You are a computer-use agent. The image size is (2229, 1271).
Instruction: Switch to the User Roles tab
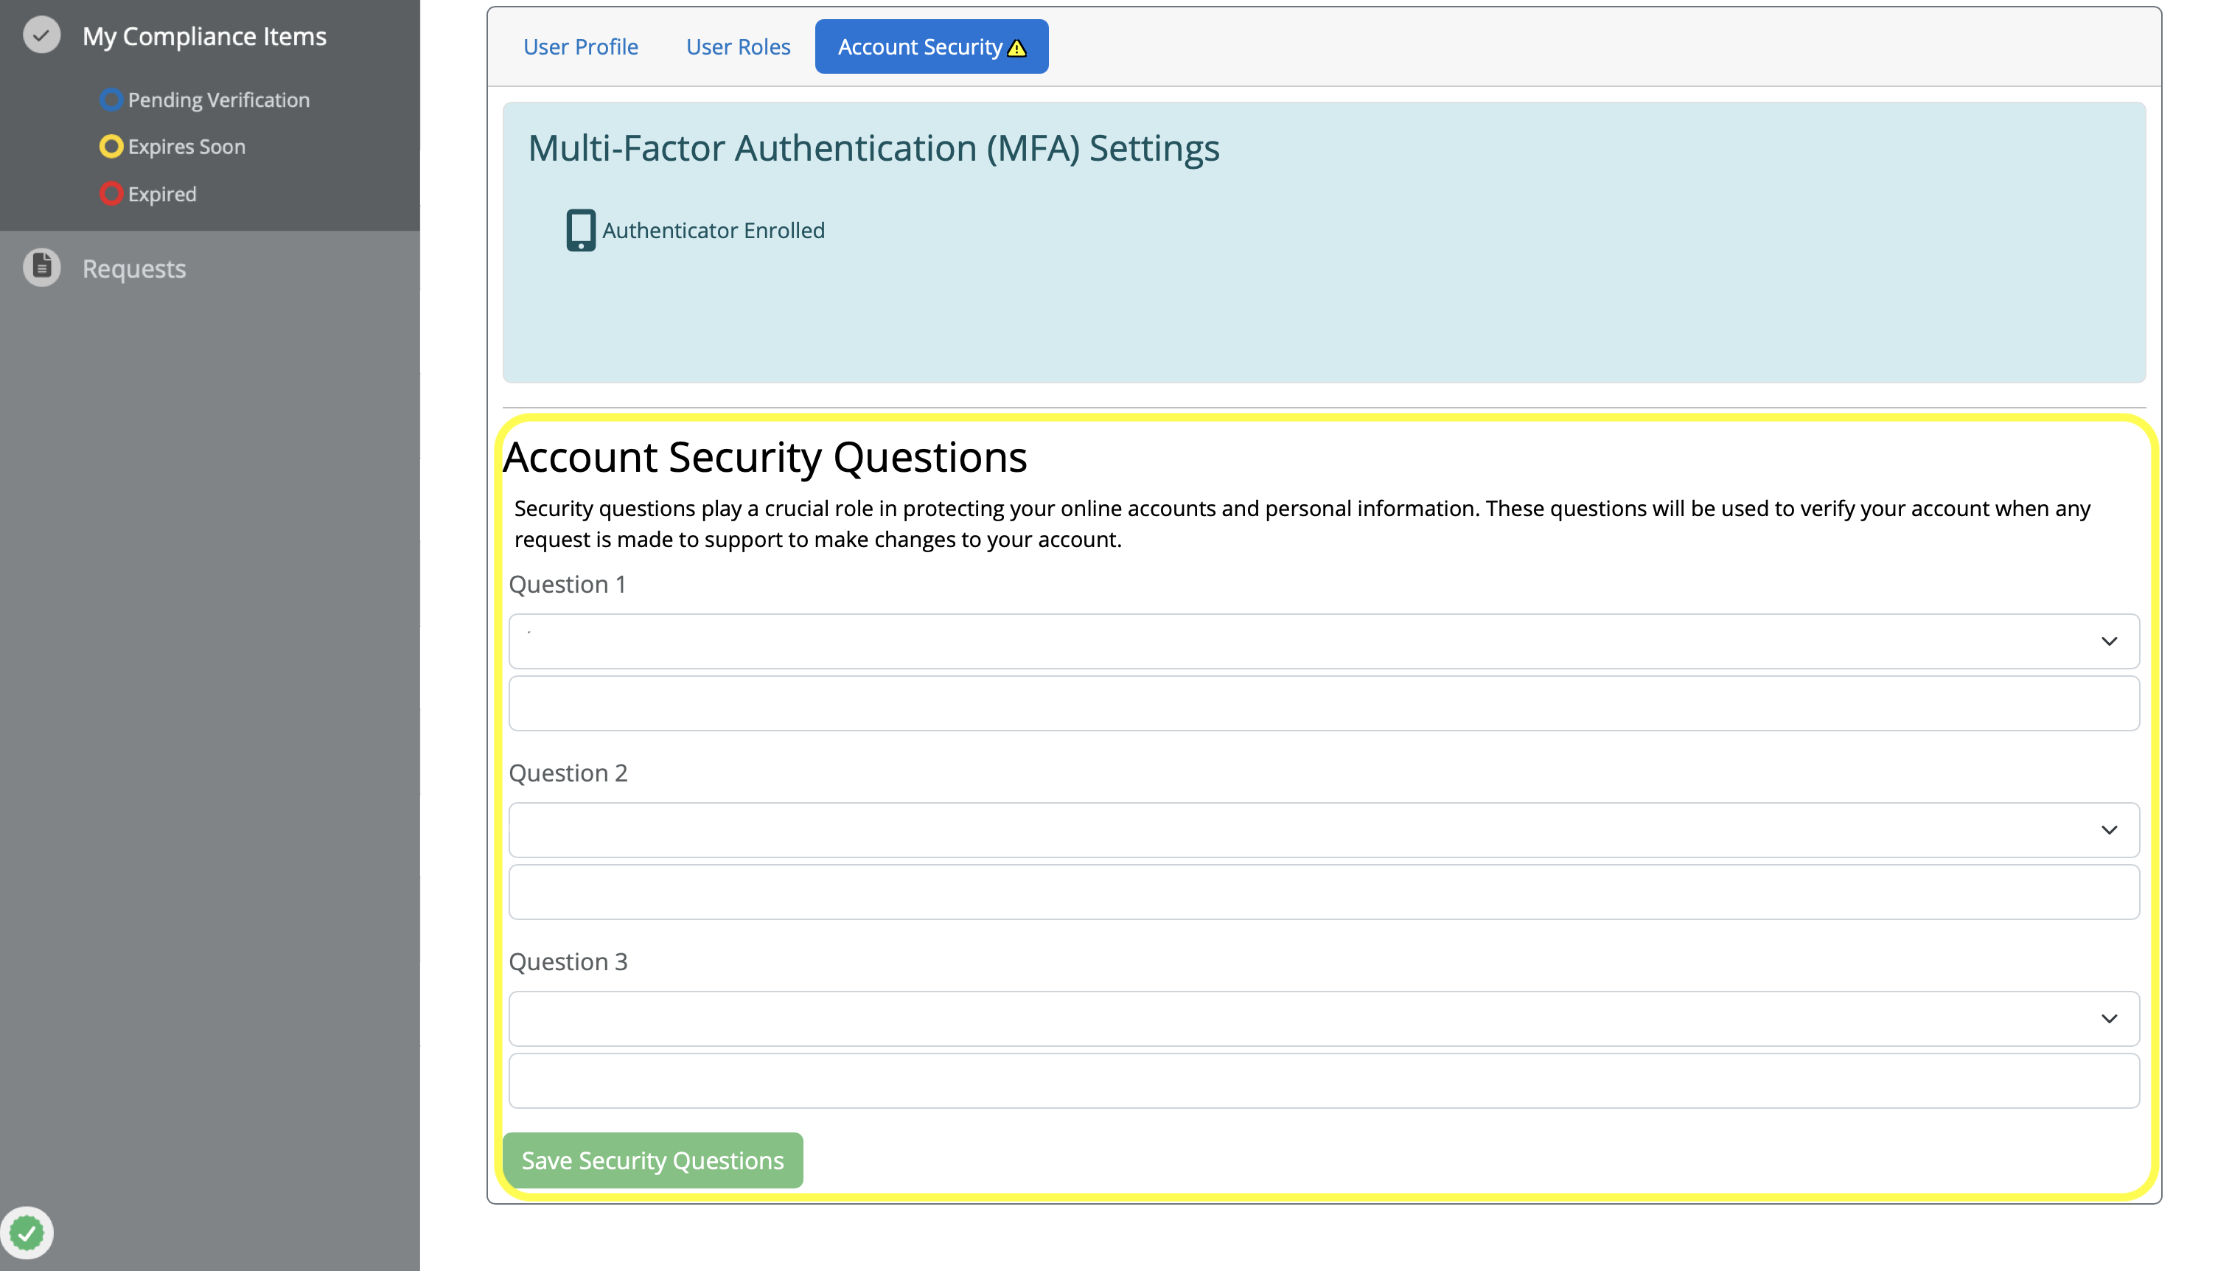(x=738, y=47)
